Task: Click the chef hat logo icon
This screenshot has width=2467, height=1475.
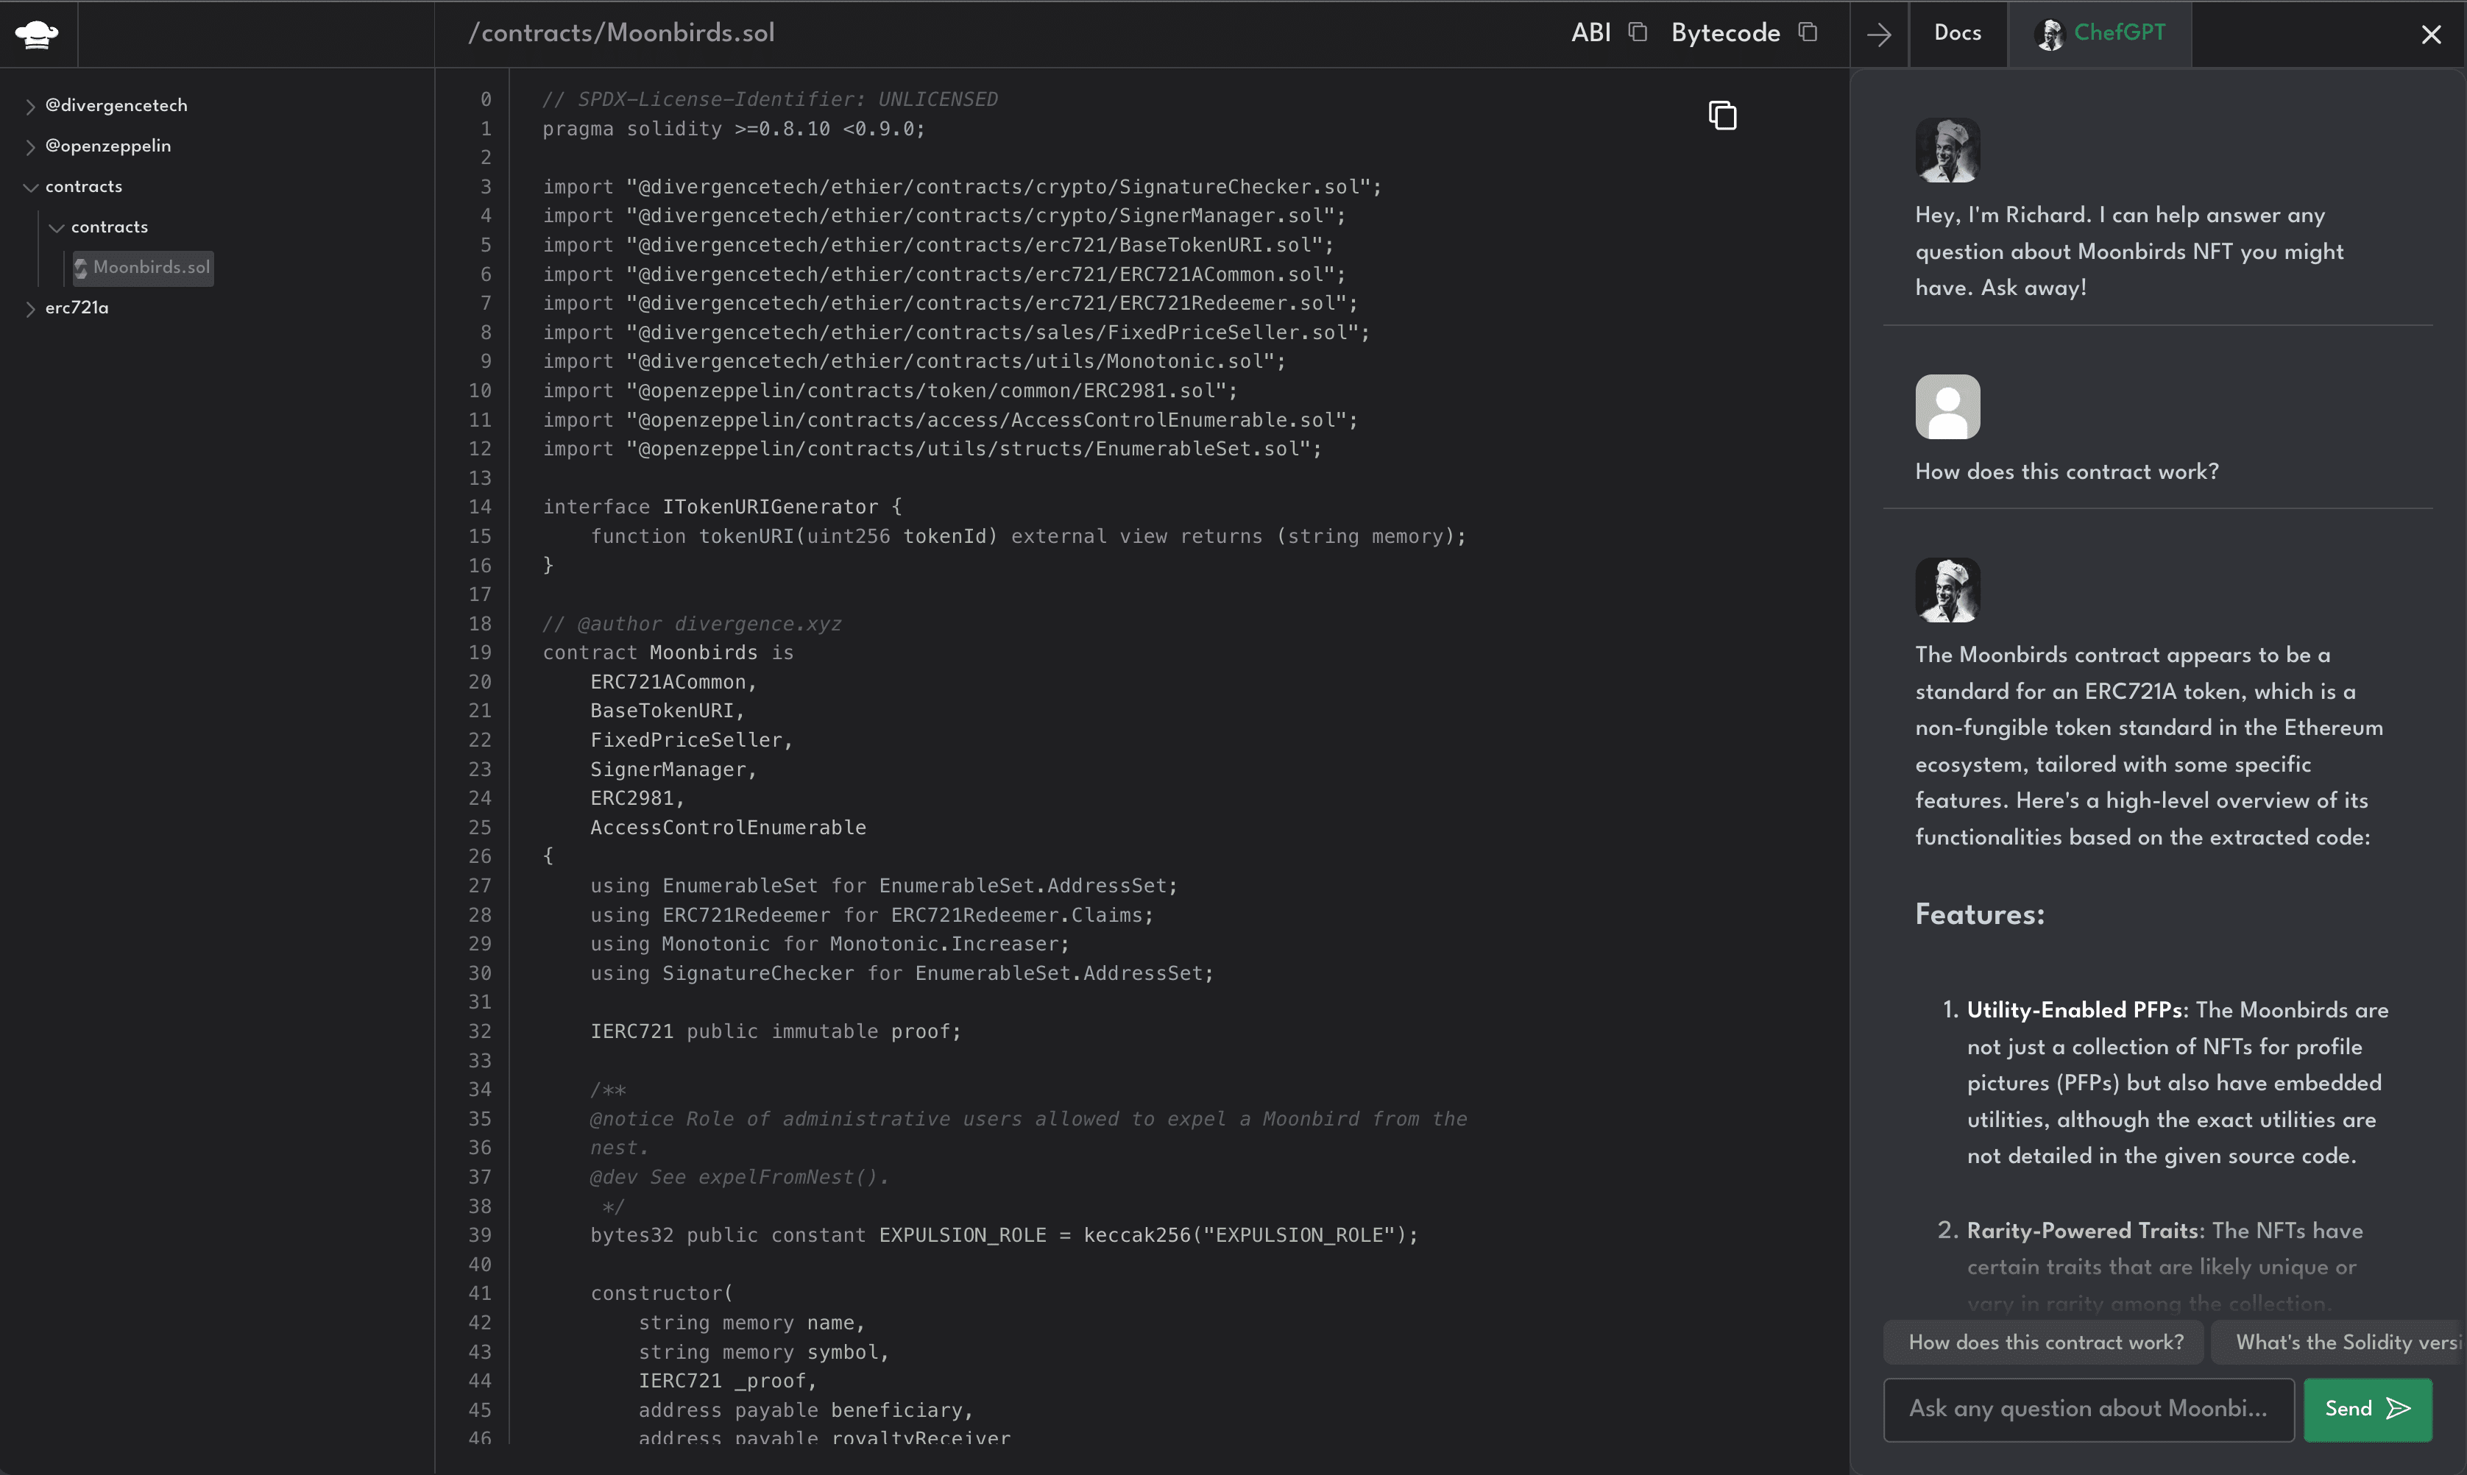Action: click(37, 35)
